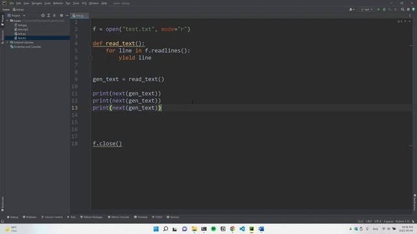Open the Python Console tool window
The width and height of the screenshot is (417, 234).
tap(119, 217)
